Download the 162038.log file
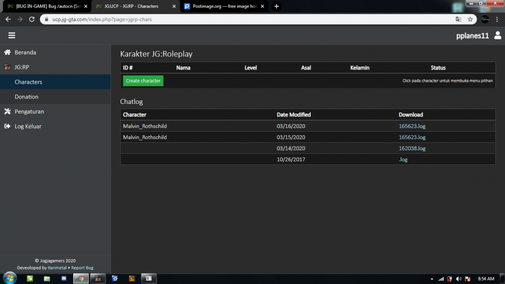 (x=412, y=148)
